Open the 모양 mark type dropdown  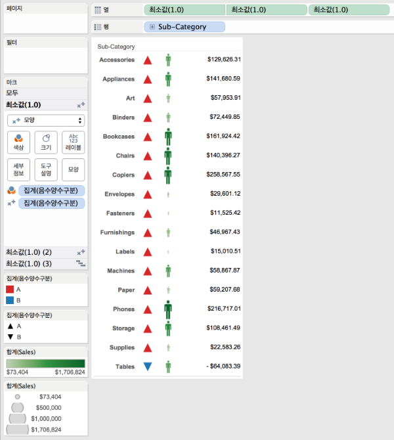(46, 121)
